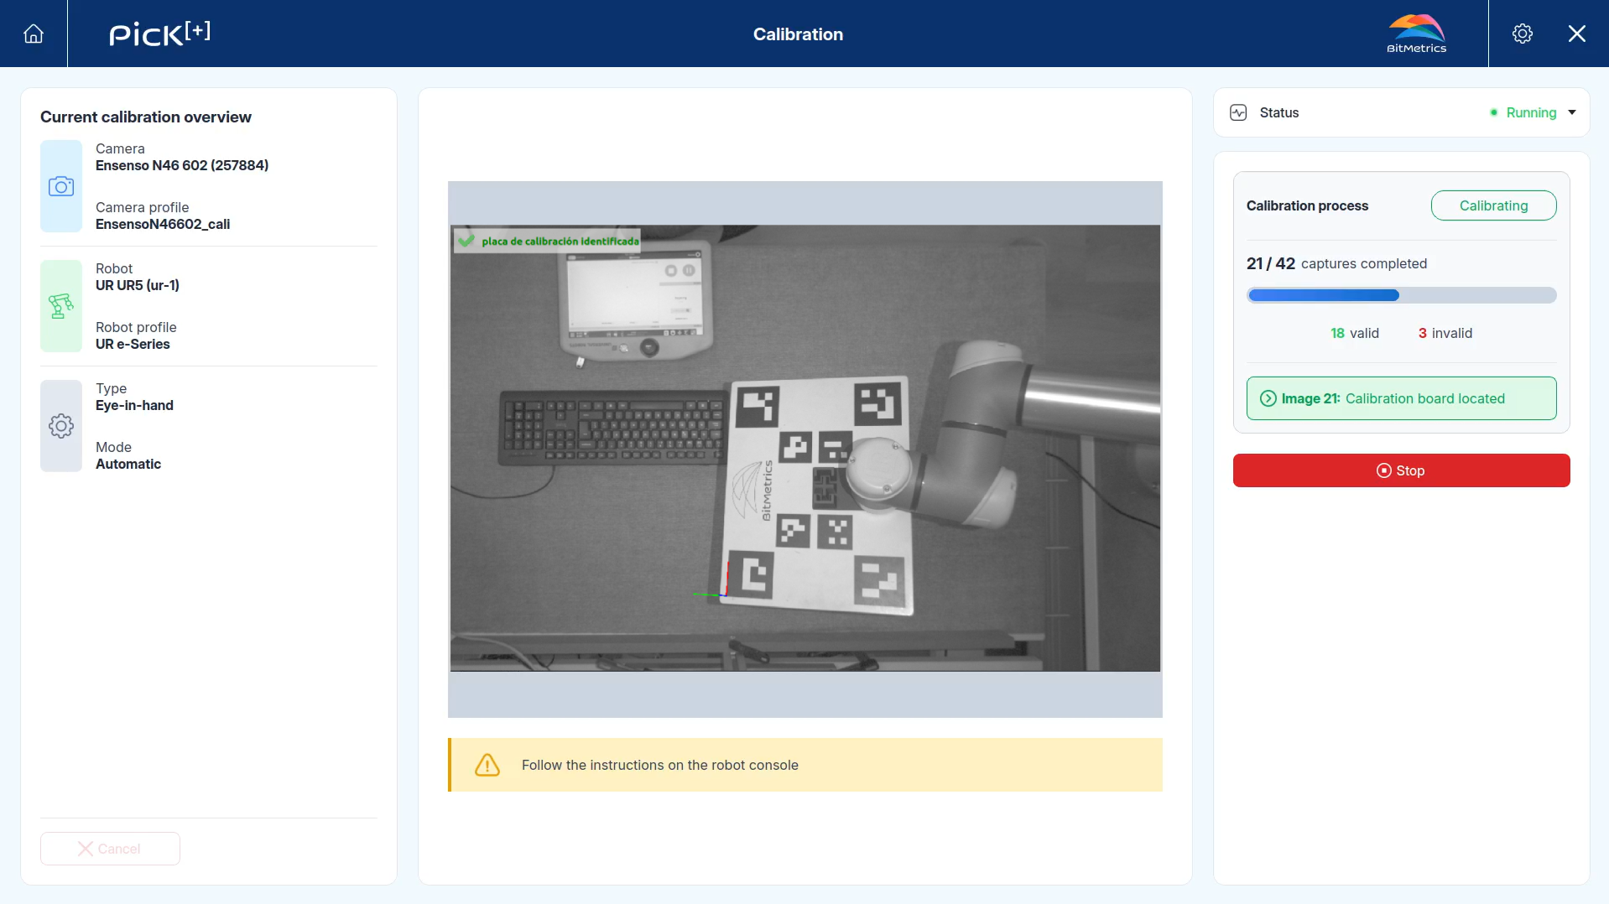This screenshot has height=904, width=1609.
Task: Stop the calibration process
Action: (1401, 470)
